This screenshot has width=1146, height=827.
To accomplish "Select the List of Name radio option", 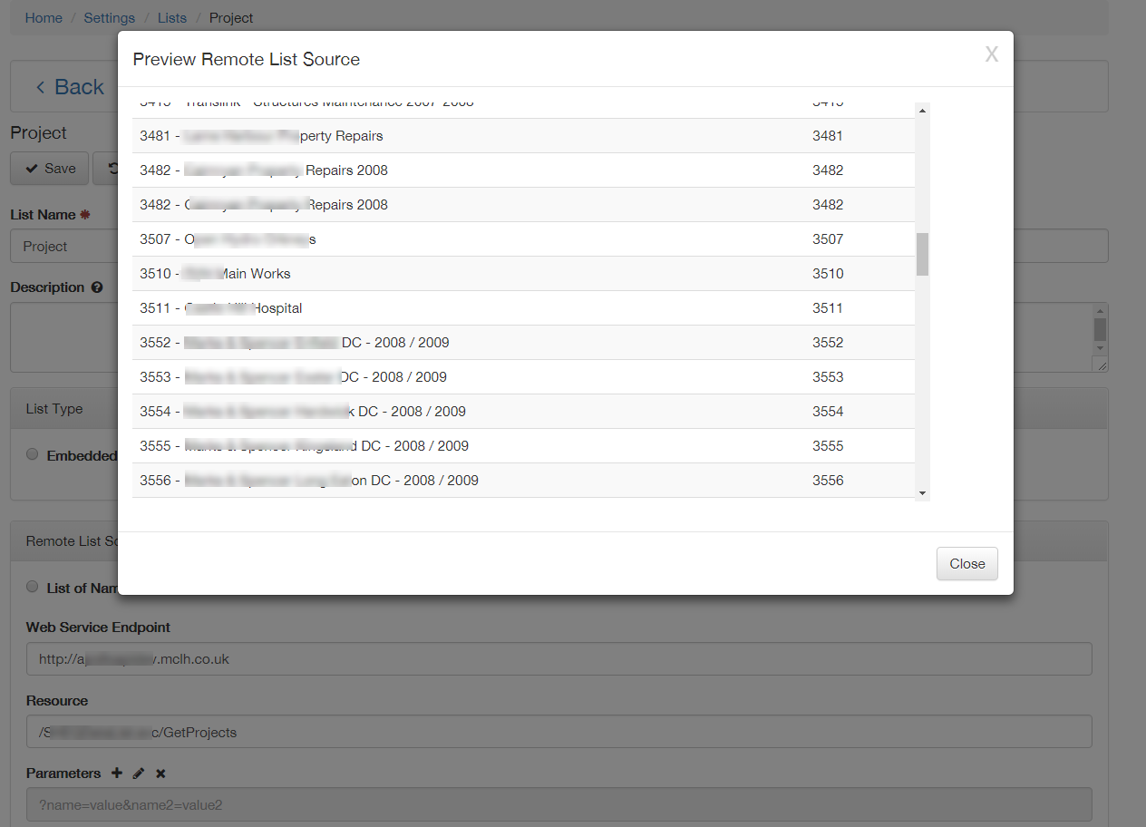I will coord(33,588).
